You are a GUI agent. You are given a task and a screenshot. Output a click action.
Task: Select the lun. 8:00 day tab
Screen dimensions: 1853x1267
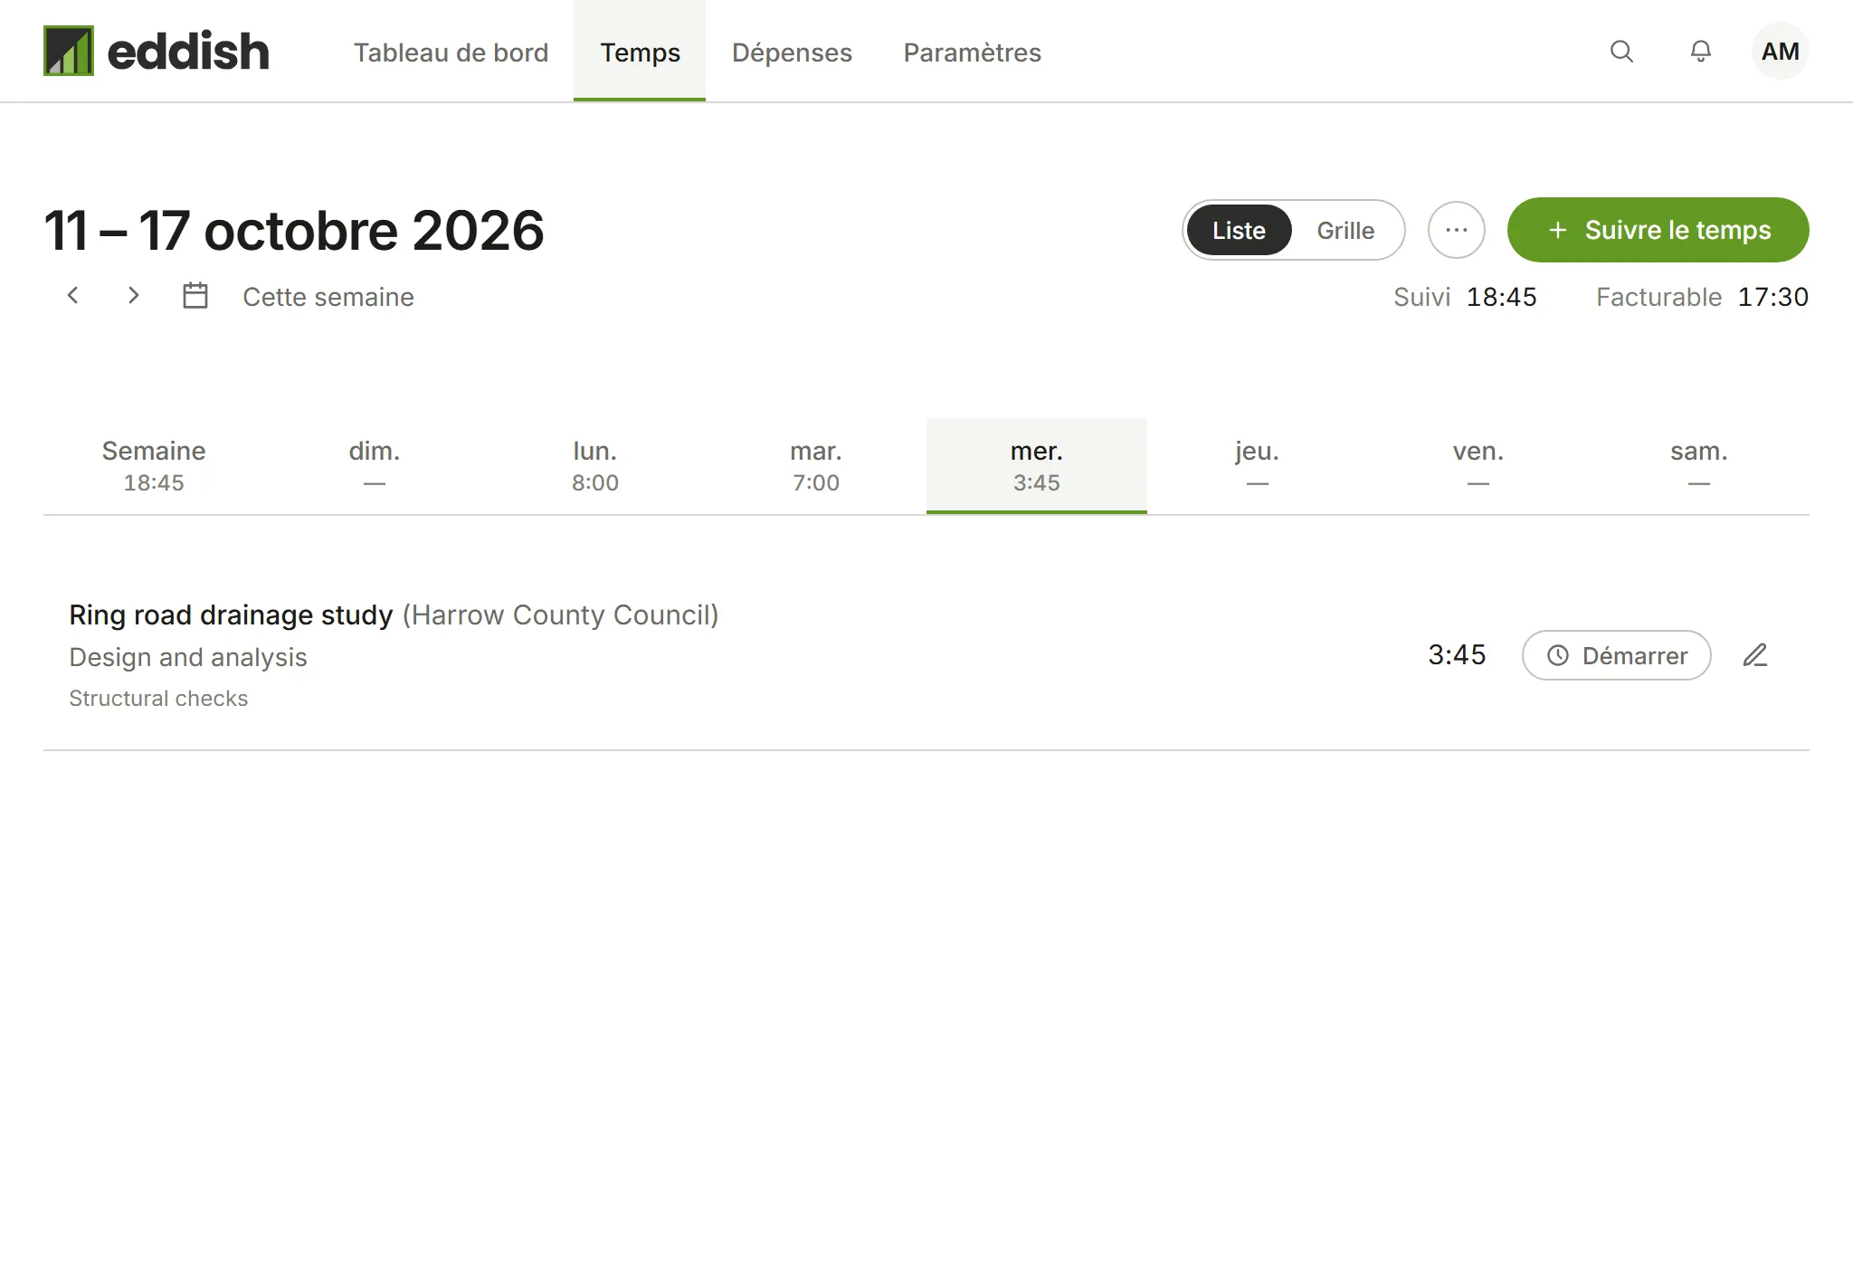click(x=595, y=465)
